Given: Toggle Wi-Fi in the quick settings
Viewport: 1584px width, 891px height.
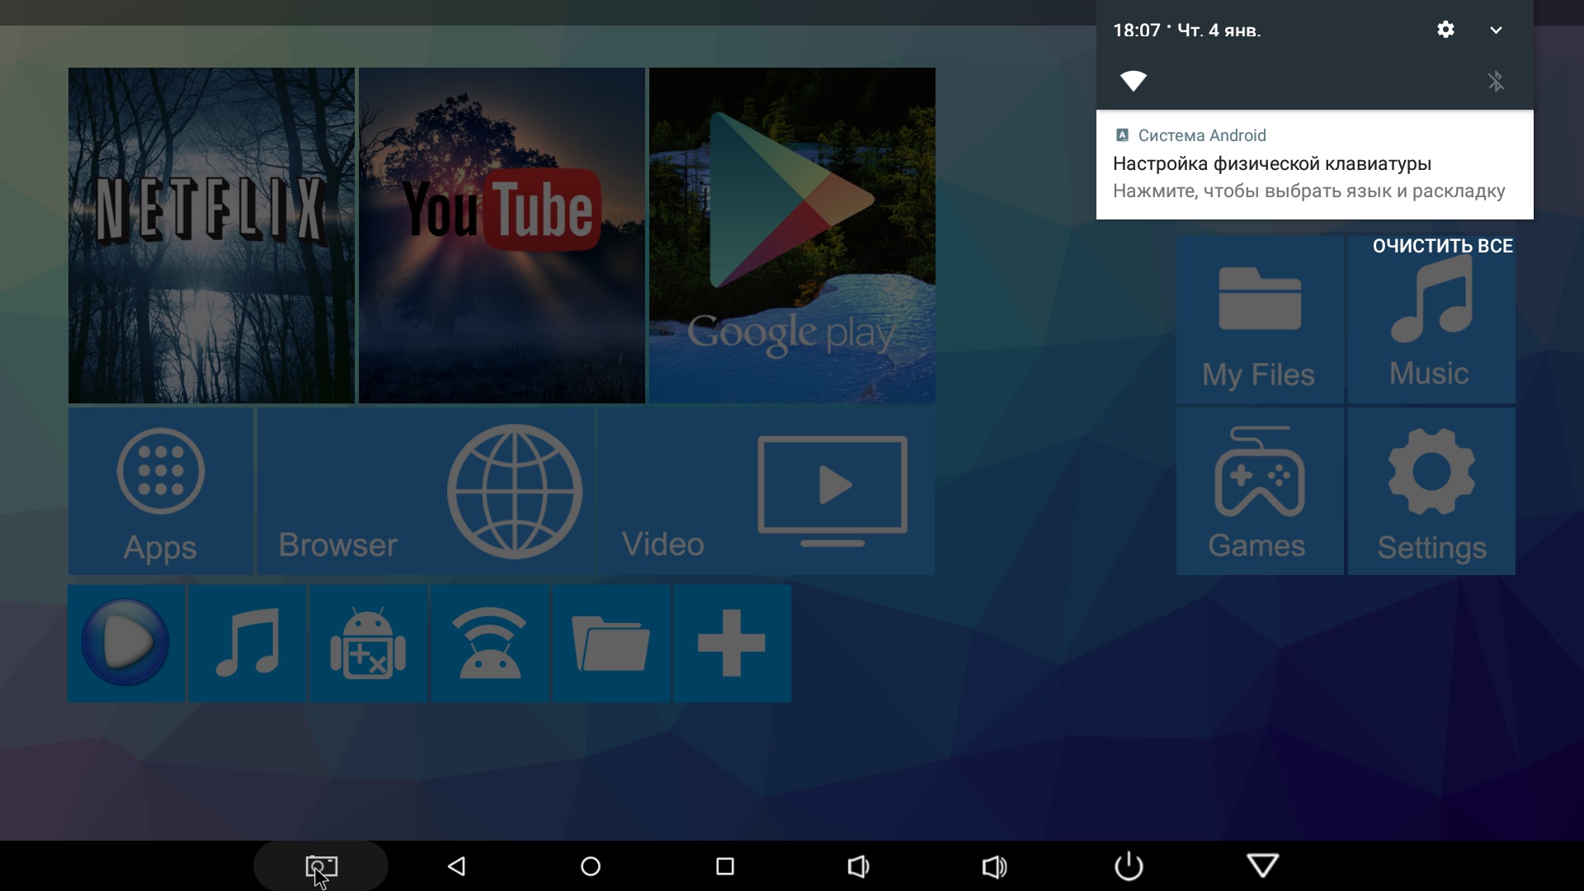Looking at the screenshot, I should point(1134,81).
